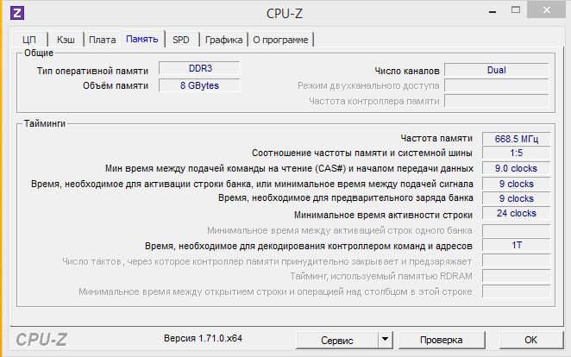This screenshot has width=571, height=357.
Task: Click the Частота памяти label
Action: point(436,138)
